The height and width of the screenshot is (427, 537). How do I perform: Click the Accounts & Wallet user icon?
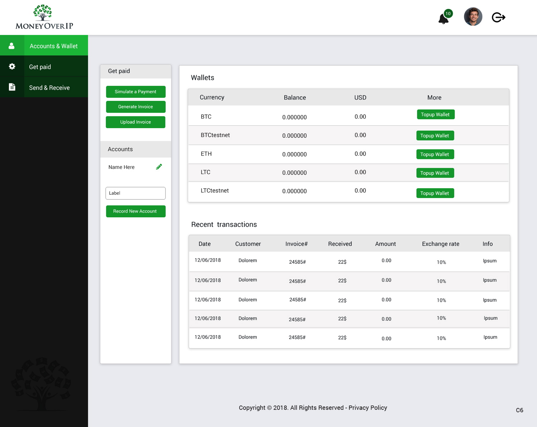[x=11, y=46]
